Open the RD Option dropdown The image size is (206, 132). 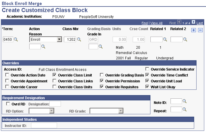point(41,111)
